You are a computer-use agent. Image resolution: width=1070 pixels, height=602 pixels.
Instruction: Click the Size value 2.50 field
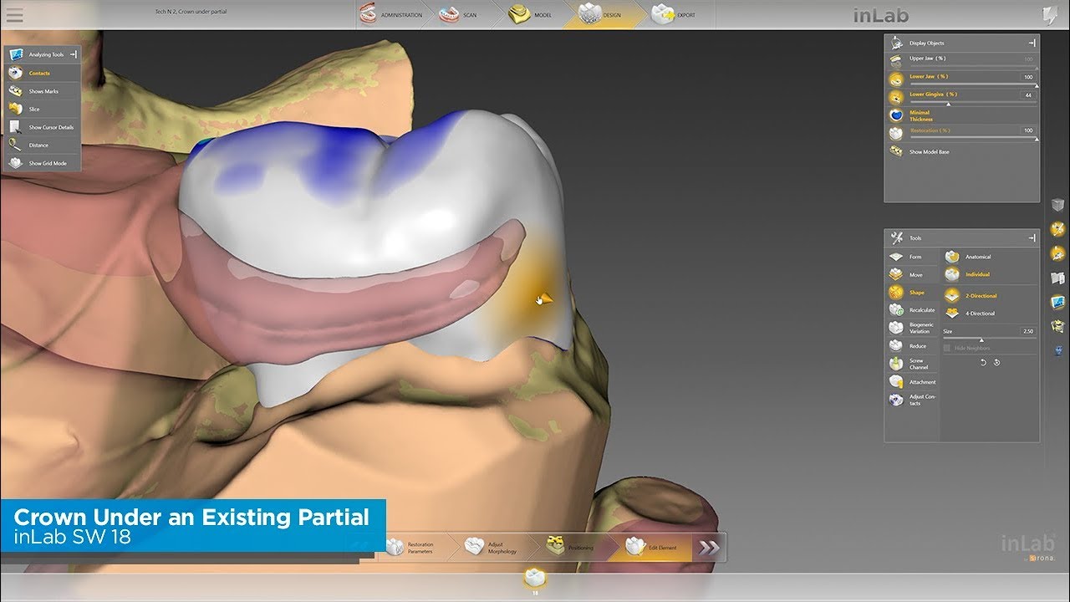point(1027,331)
